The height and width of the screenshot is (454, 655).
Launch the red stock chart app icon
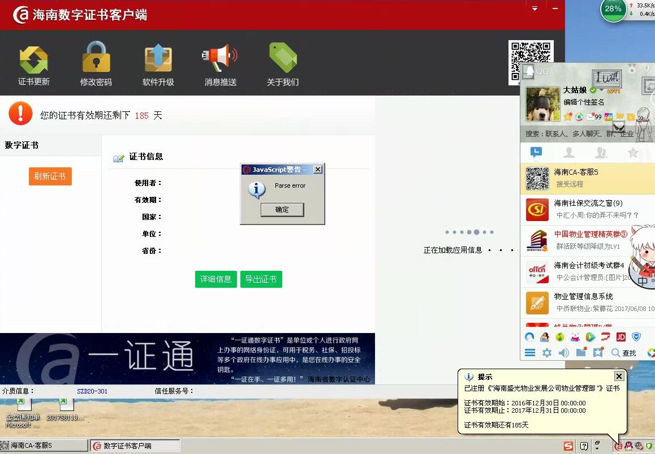click(x=606, y=337)
